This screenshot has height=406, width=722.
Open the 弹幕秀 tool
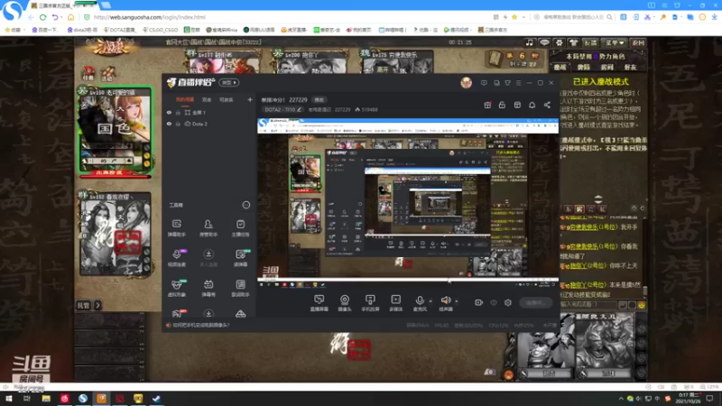pyautogui.click(x=208, y=288)
